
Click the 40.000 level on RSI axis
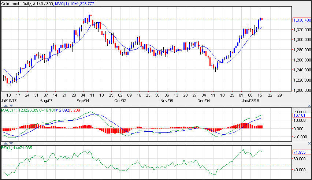tap(299, 170)
